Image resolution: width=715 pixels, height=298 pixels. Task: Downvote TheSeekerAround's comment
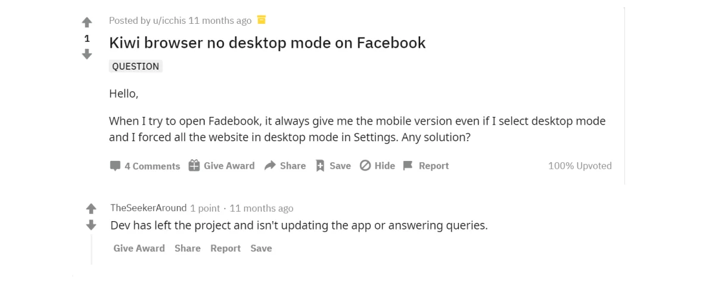[91, 225]
